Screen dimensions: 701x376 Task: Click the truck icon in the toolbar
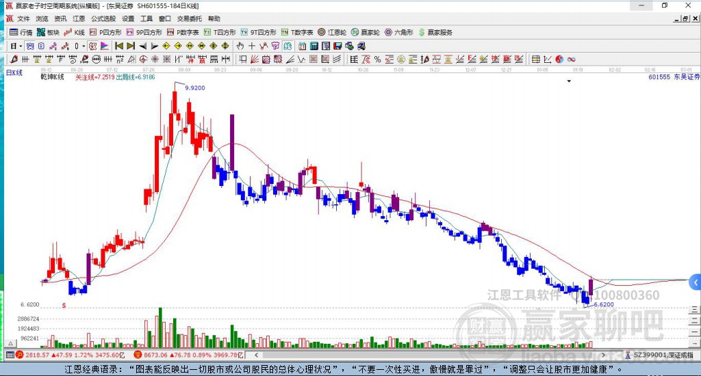tap(361, 46)
